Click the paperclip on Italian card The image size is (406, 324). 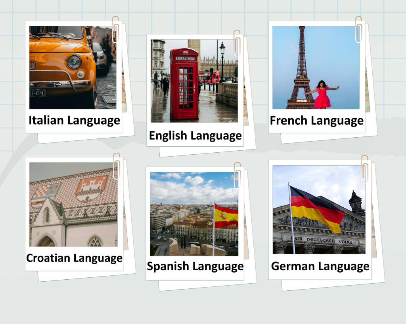115,29
